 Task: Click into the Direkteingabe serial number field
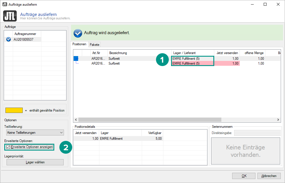[x=257, y=133]
